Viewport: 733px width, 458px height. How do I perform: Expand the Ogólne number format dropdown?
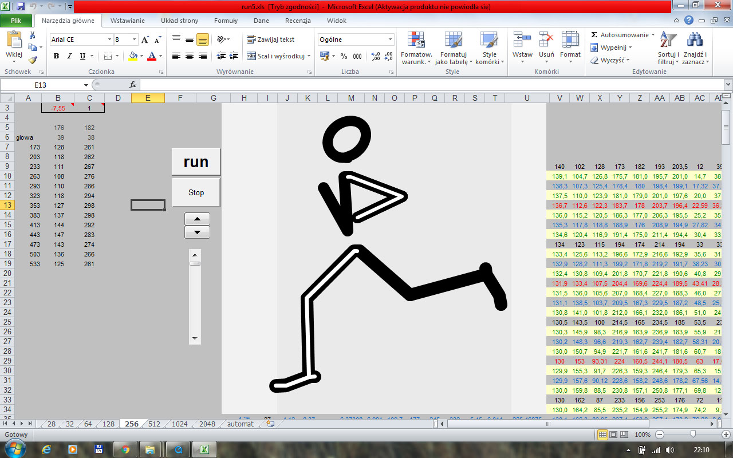pyautogui.click(x=391, y=40)
